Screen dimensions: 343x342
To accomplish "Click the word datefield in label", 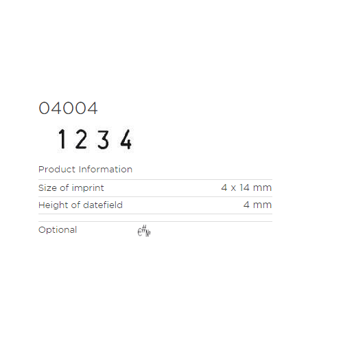I will coord(103,205).
